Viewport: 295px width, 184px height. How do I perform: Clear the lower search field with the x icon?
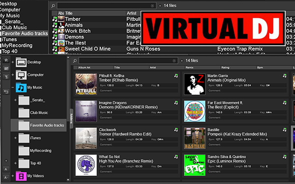pos(174,61)
